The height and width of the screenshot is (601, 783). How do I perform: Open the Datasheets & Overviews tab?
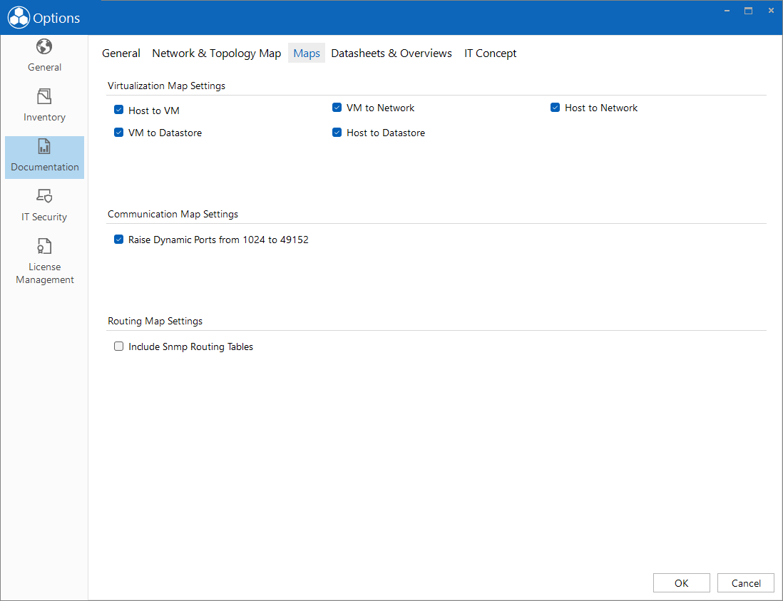391,53
